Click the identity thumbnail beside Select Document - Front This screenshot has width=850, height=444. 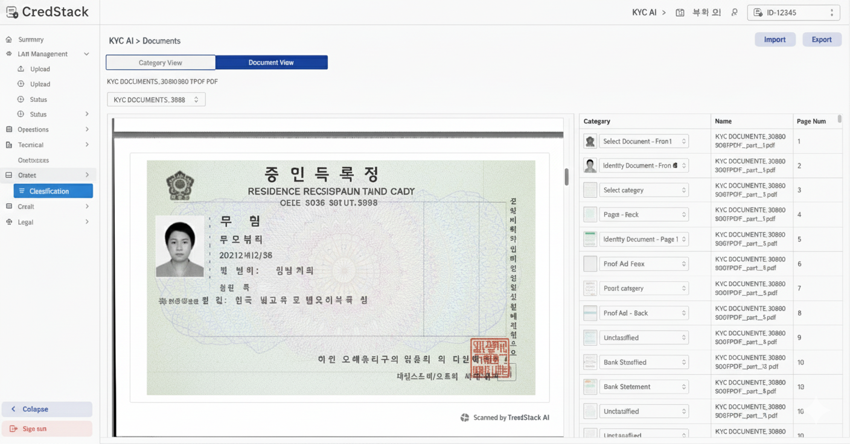click(590, 141)
